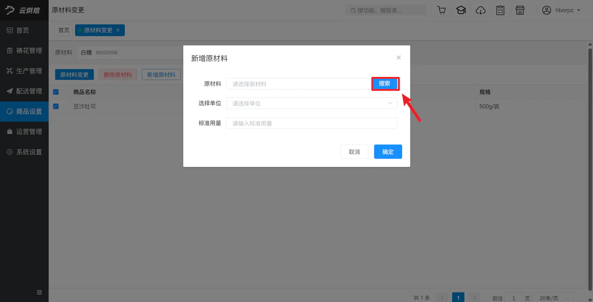Image resolution: width=593 pixels, height=302 pixels.
Task: Open 首页 in the sidebar
Action: (x=24, y=31)
